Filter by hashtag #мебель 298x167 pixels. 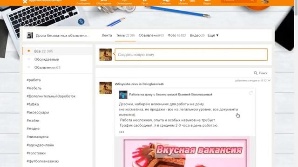click(x=34, y=88)
